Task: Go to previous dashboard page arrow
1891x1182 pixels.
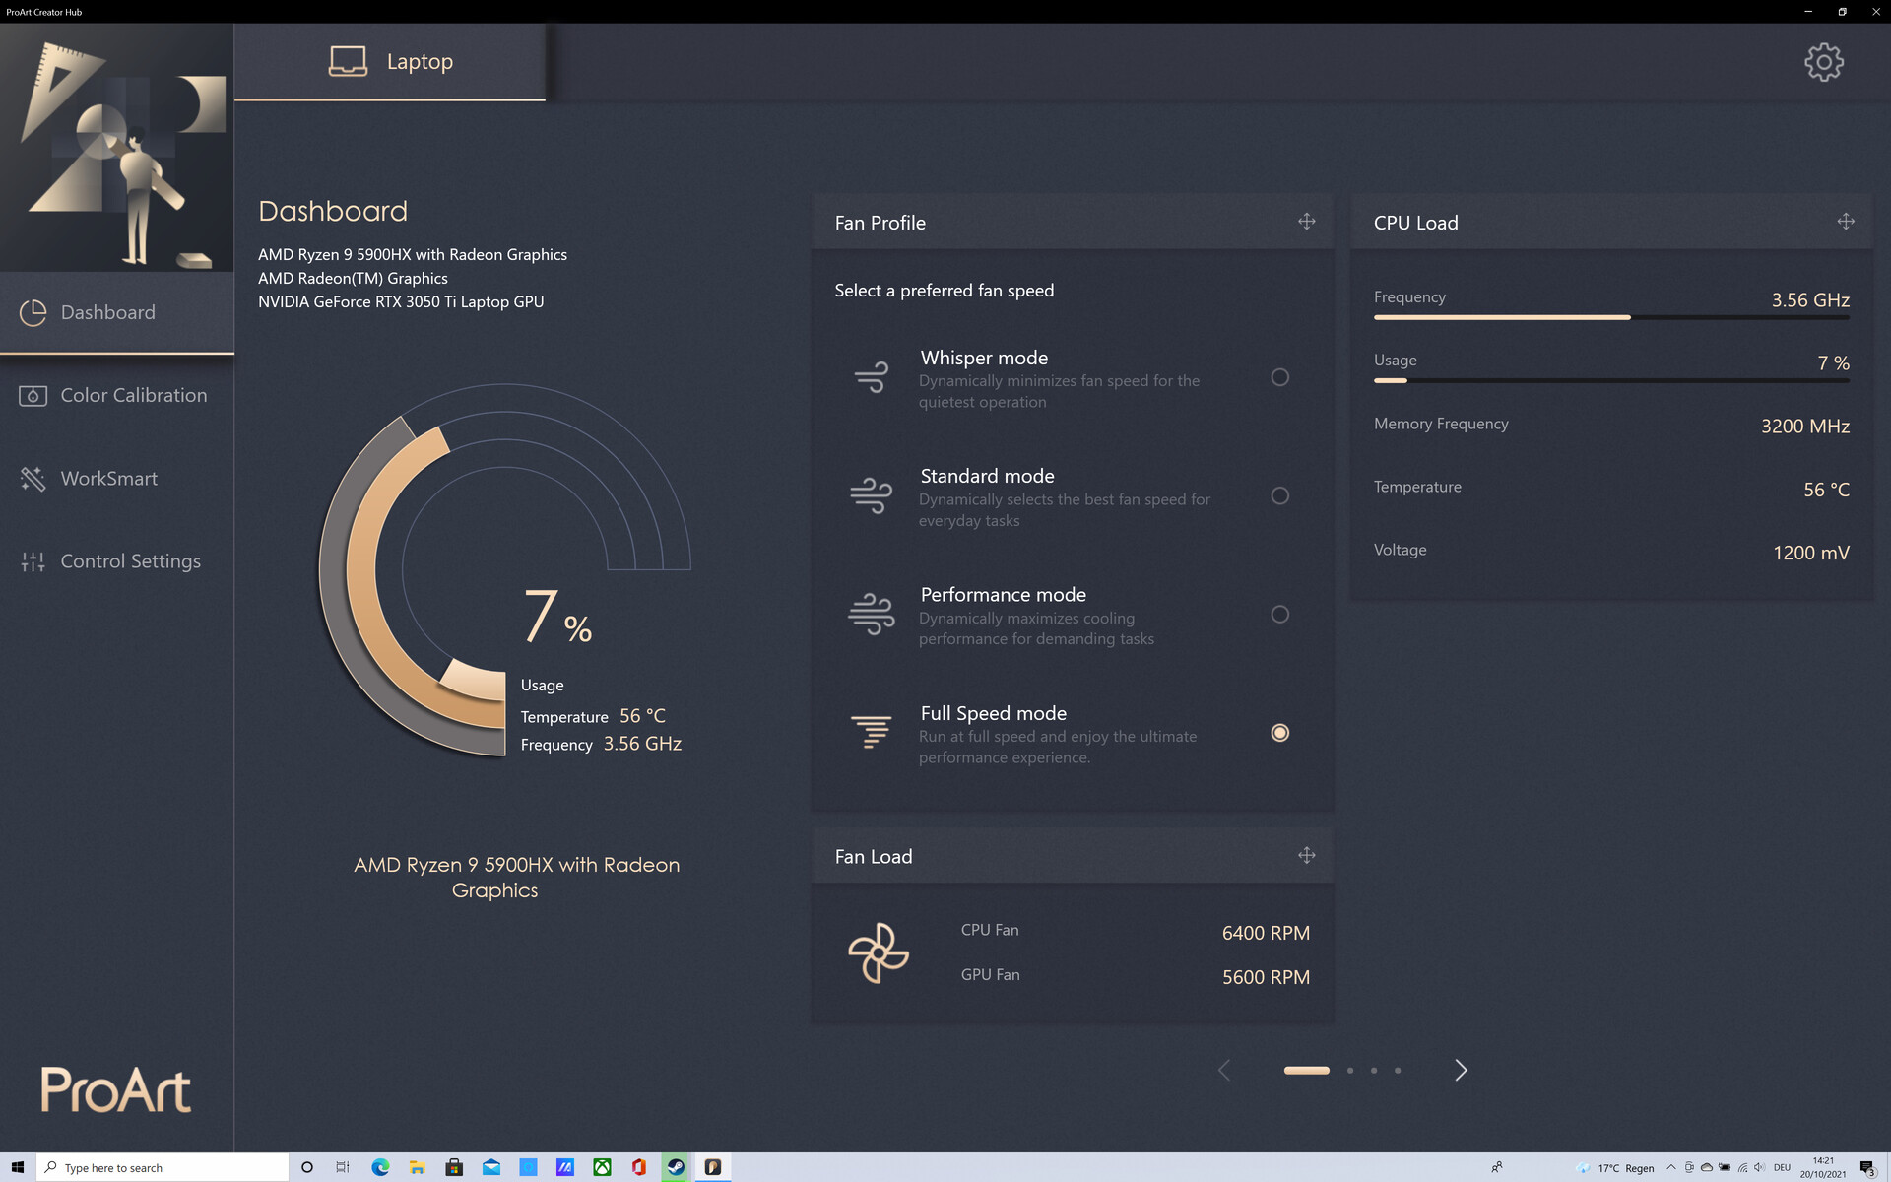Action: [x=1224, y=1070]
